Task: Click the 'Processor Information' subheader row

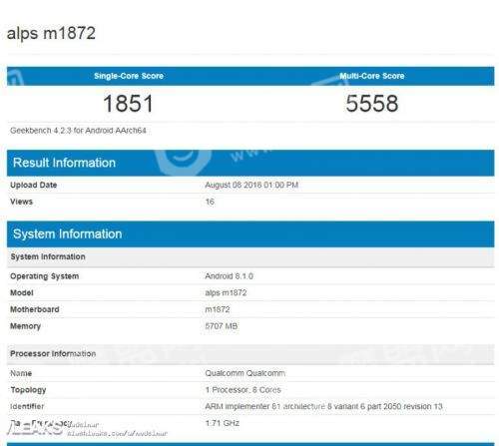Action: point(250,354)
